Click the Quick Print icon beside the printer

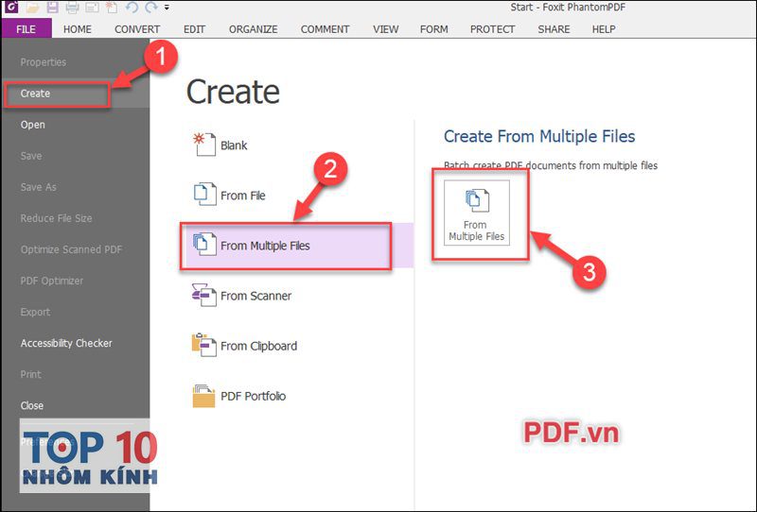coord(92,8)
